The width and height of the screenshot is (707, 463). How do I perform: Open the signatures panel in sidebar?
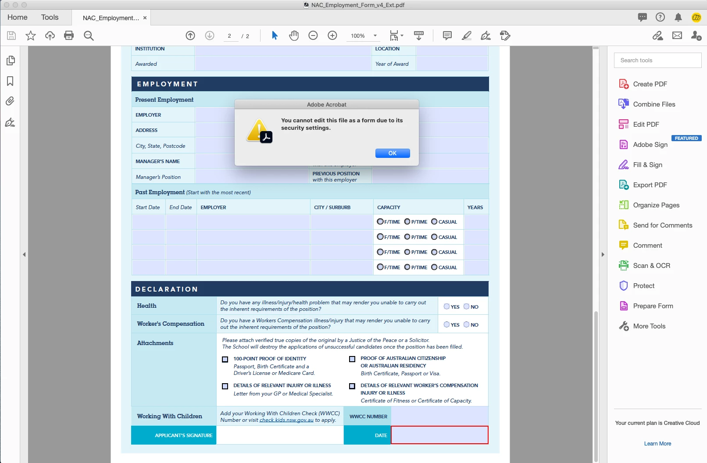tap(10, 122)
